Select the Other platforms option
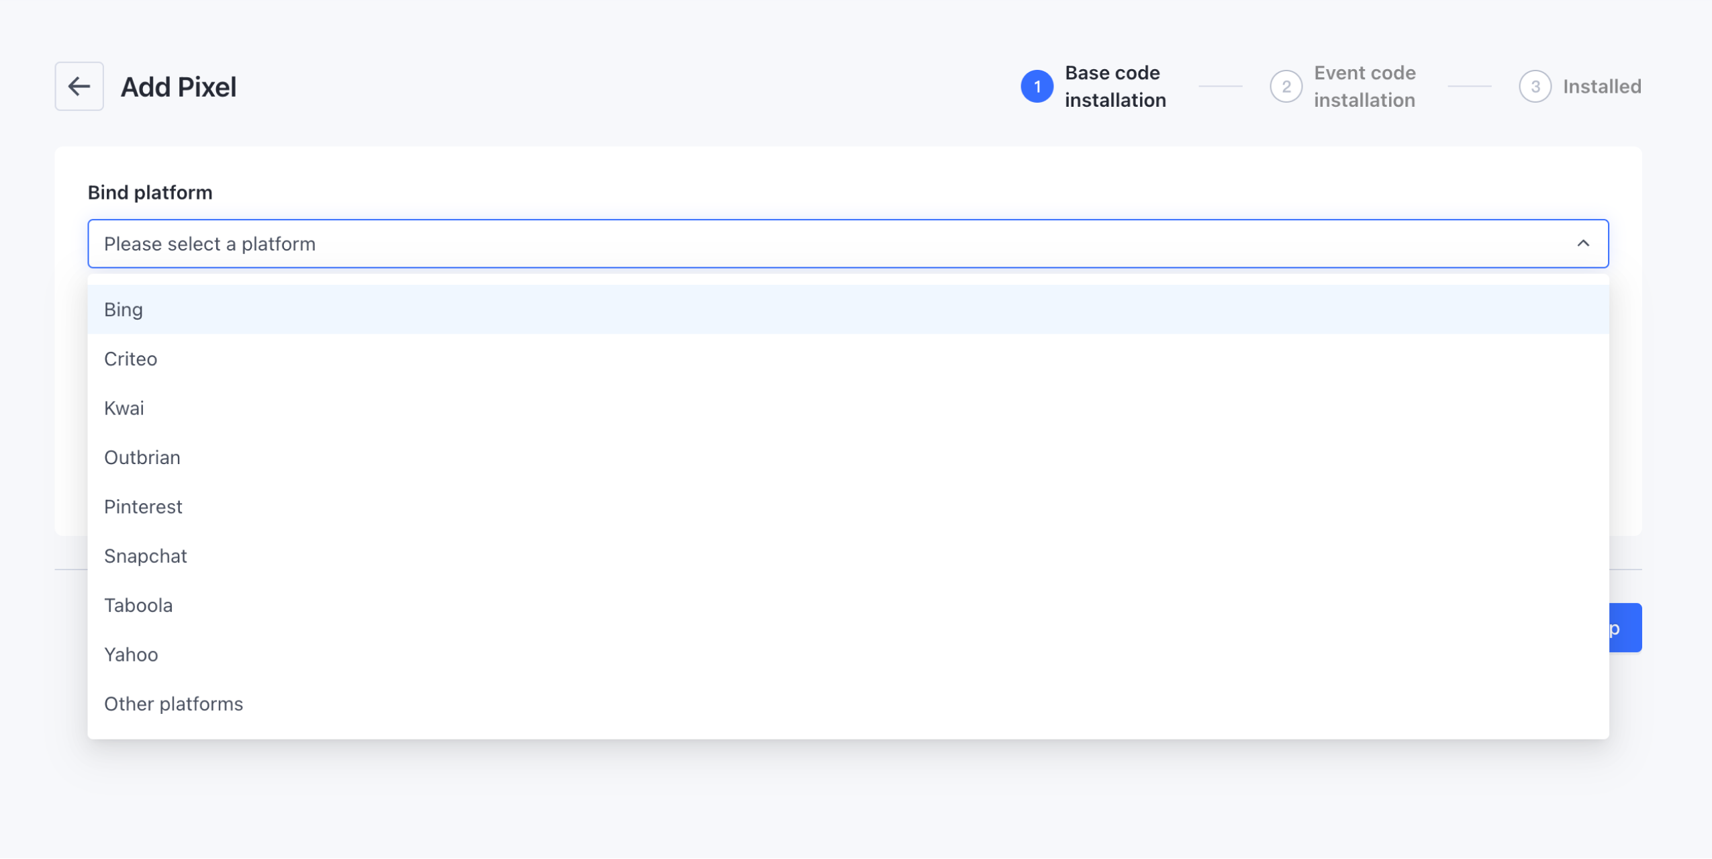Screen dimensions: 1712x859 173,704
